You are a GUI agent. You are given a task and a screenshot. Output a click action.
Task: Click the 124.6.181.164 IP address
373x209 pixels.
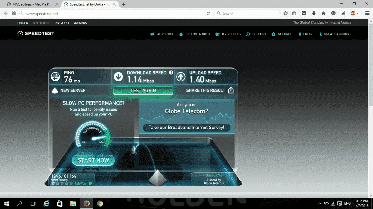[63, 176]
